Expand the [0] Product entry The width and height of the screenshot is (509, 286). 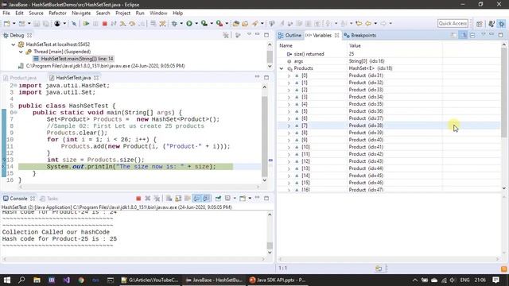click(289, 75)
